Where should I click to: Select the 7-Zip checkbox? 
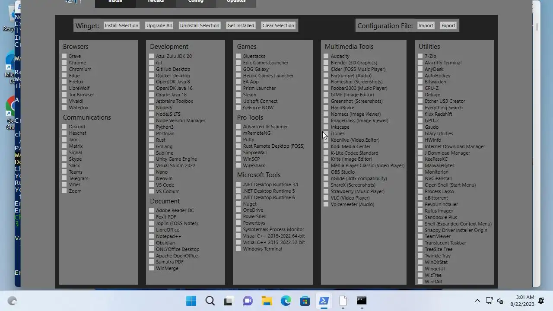[420, 56]
